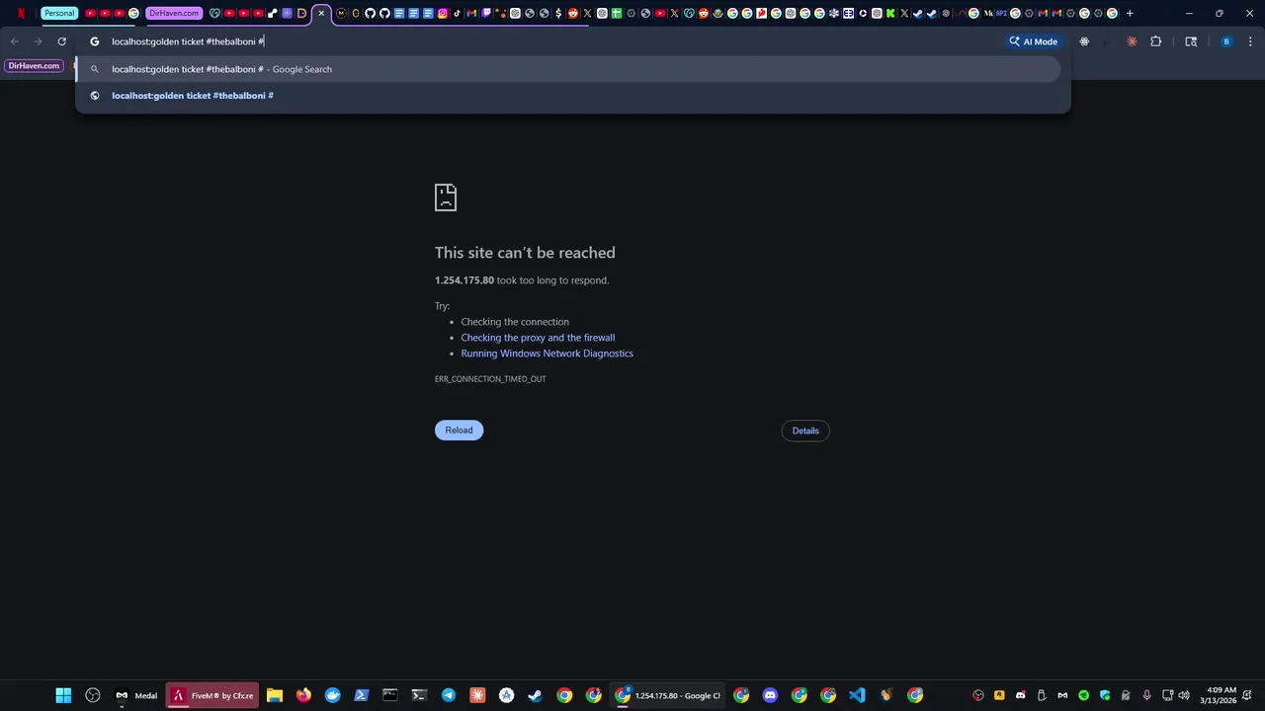Open the tab search panel icon
The height and width of the screenshot is (711, 1265).
pyautogui.click(x=1191, y=41)
